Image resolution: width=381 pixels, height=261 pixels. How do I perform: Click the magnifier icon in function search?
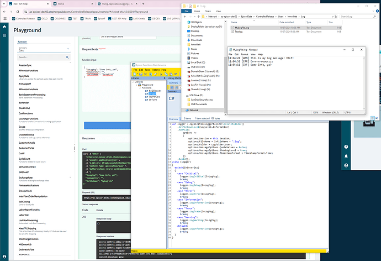click(x=67, y=57)
